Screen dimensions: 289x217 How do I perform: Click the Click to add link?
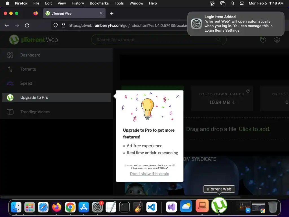[x=254, y=129]
